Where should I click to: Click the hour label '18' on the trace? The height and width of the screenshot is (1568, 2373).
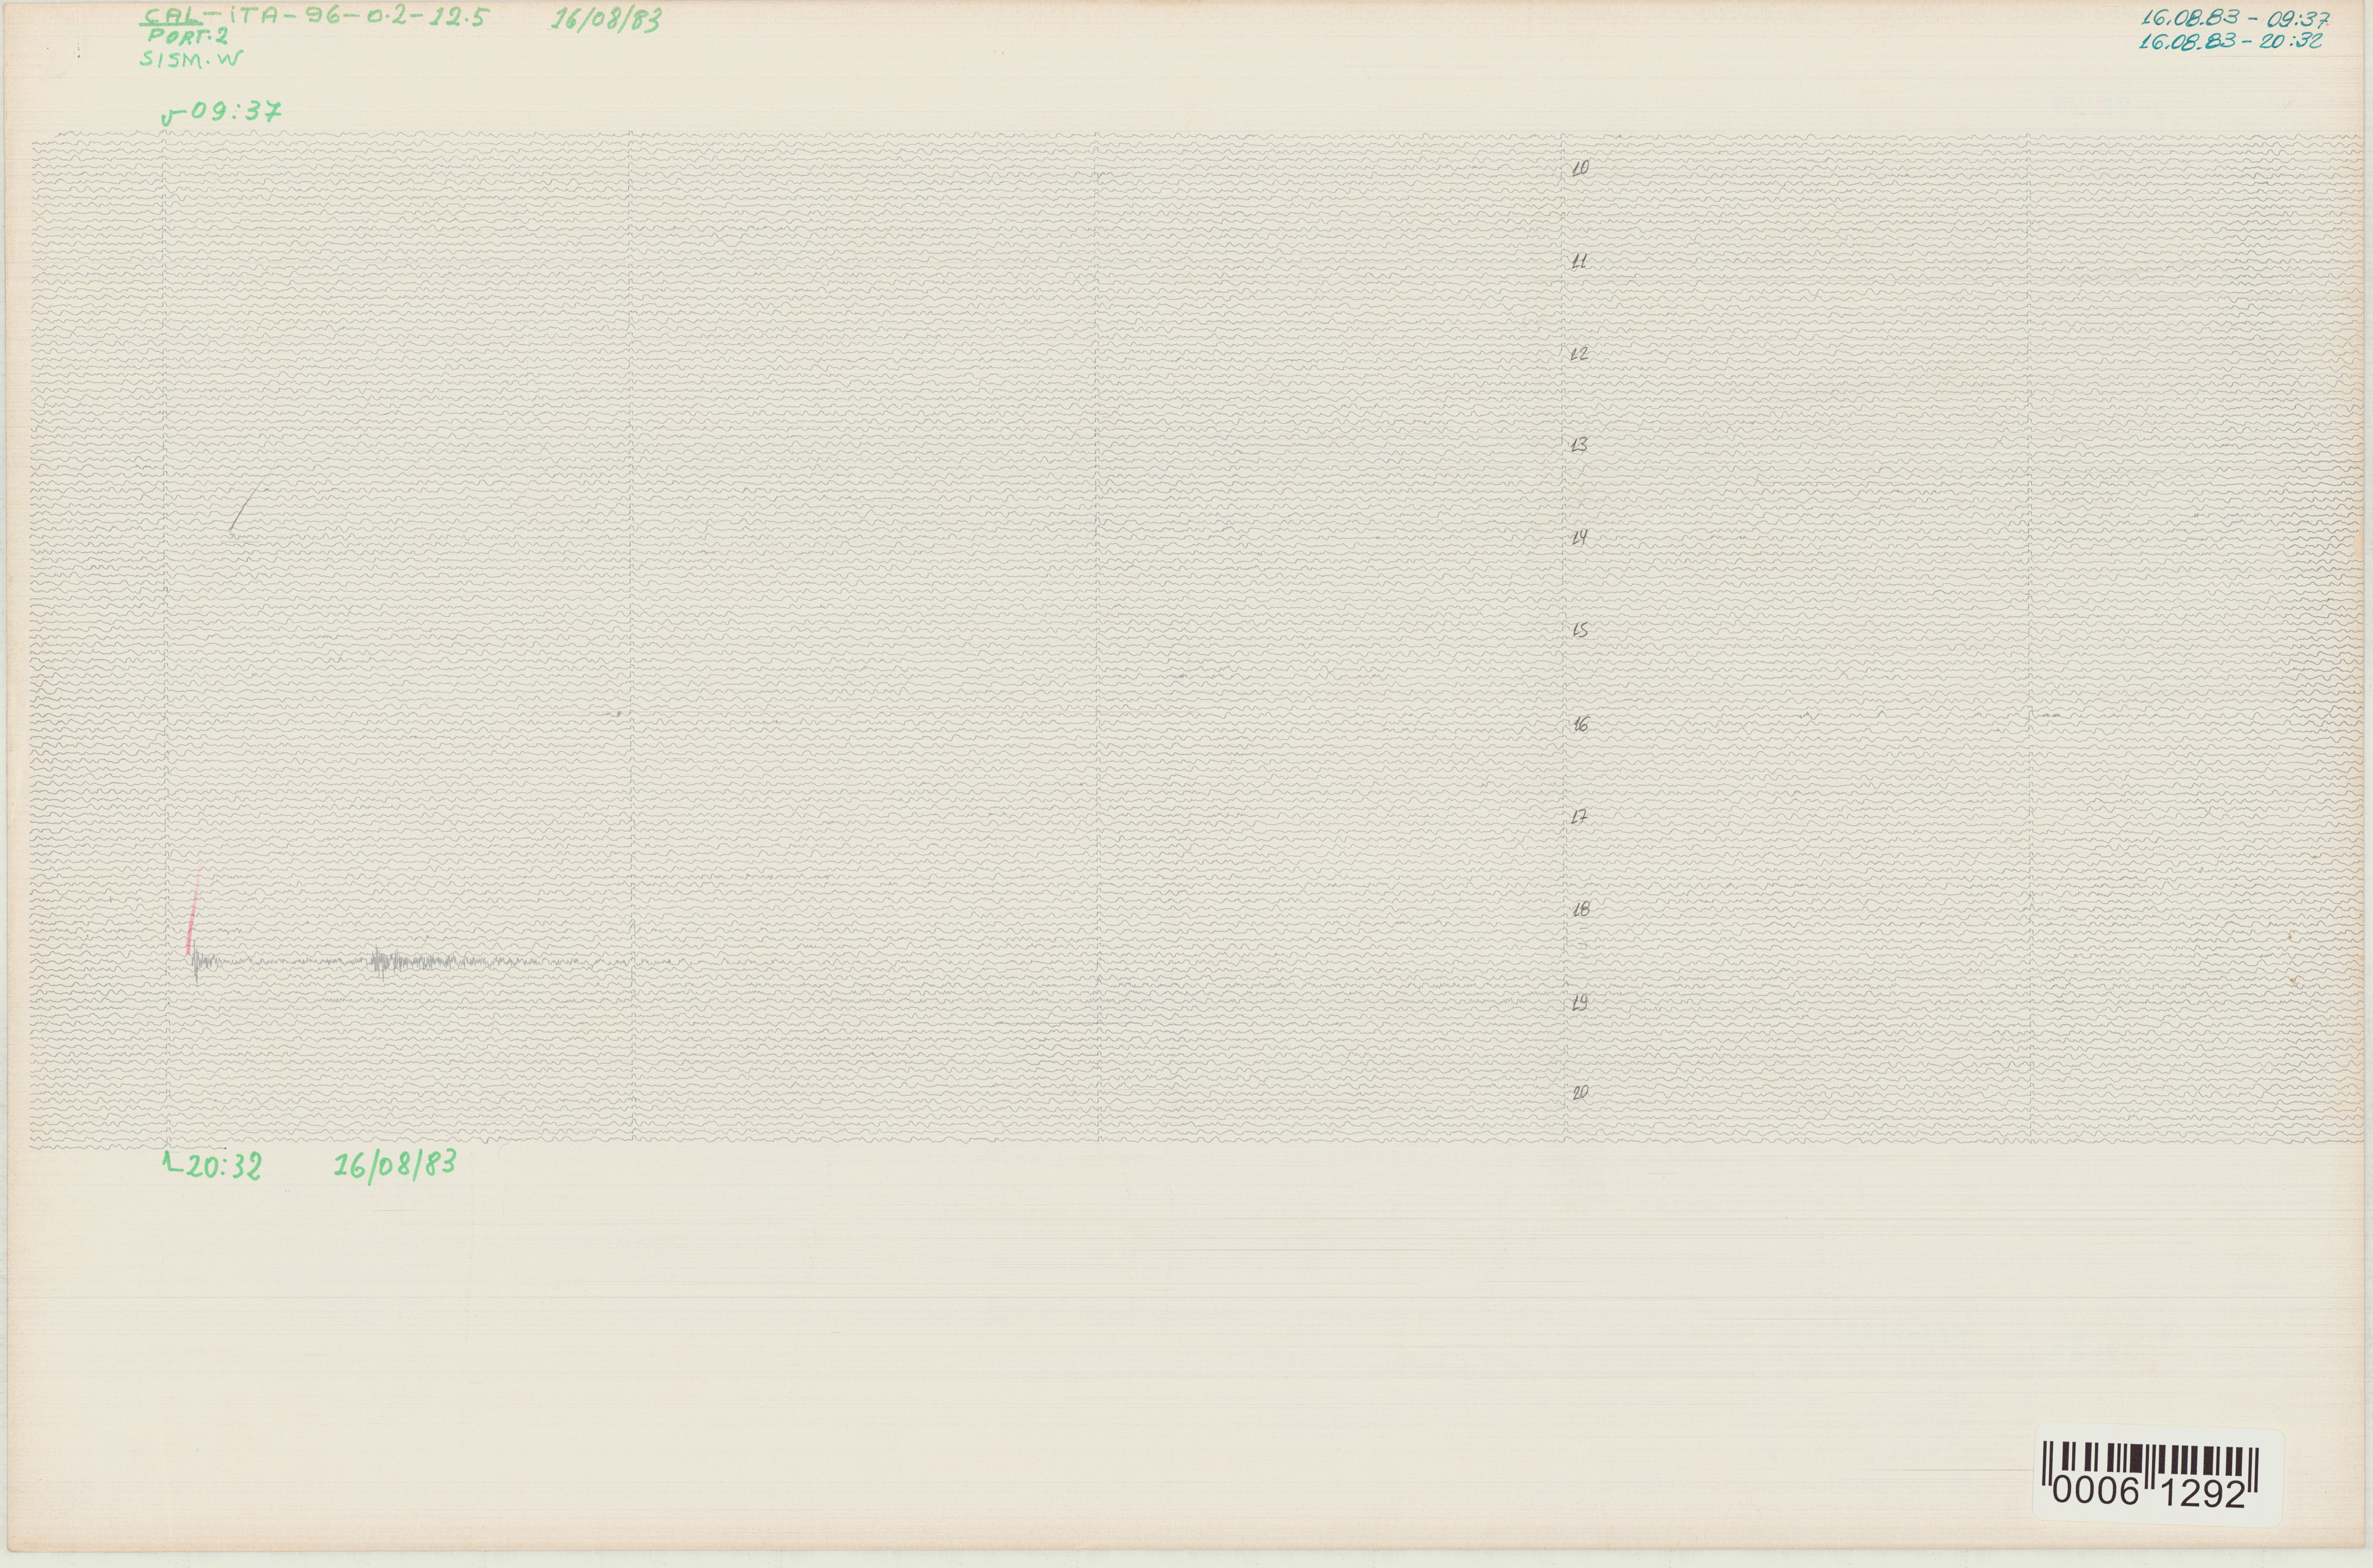1581,910
